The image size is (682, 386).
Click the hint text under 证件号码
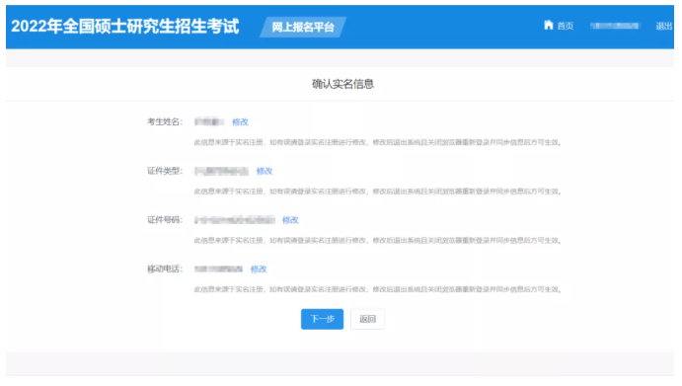click(378, 240)
